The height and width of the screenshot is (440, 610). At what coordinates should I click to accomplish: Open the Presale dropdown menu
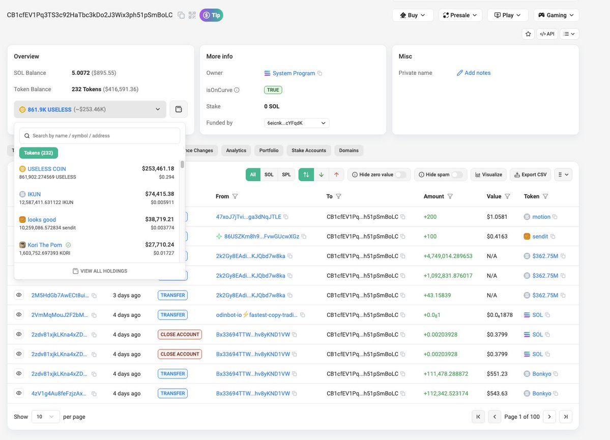460,15
